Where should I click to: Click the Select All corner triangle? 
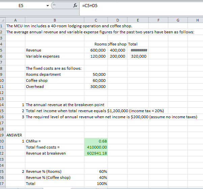[3, 20]
